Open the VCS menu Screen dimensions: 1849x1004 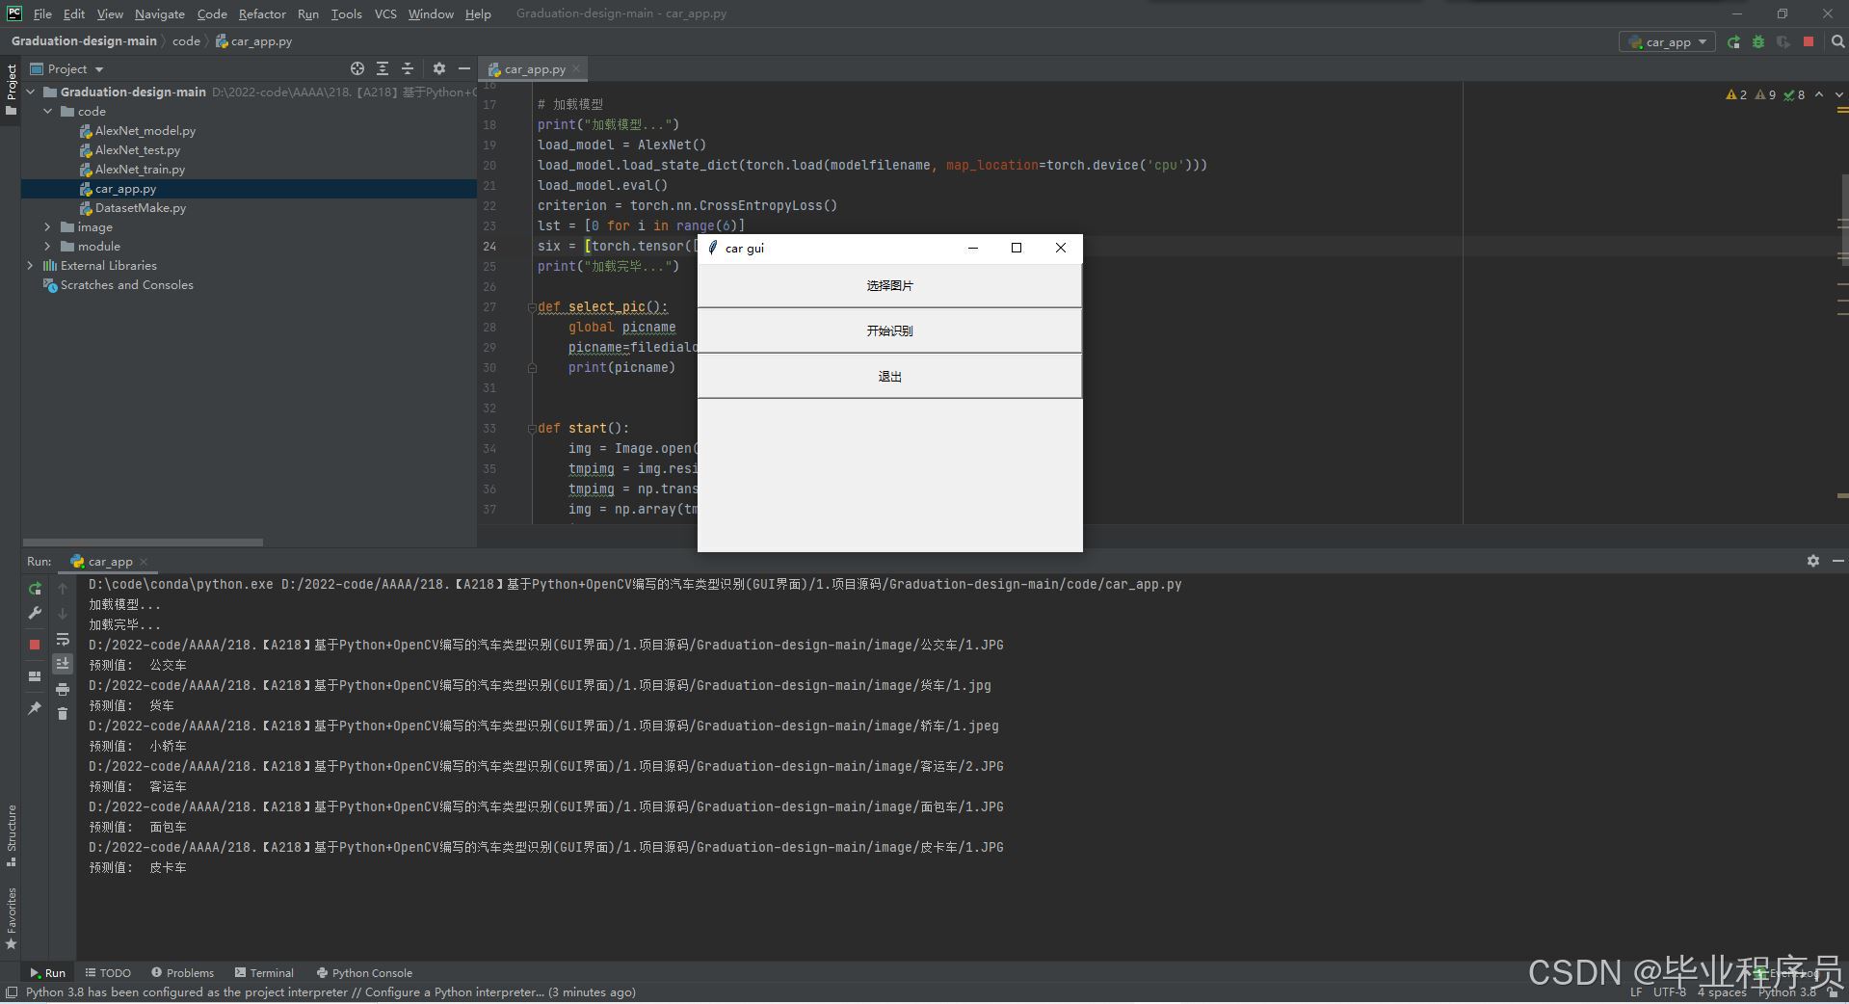click(x=385, y=13)
